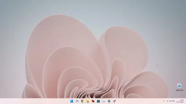Open network status in system tray

(167, 101)
